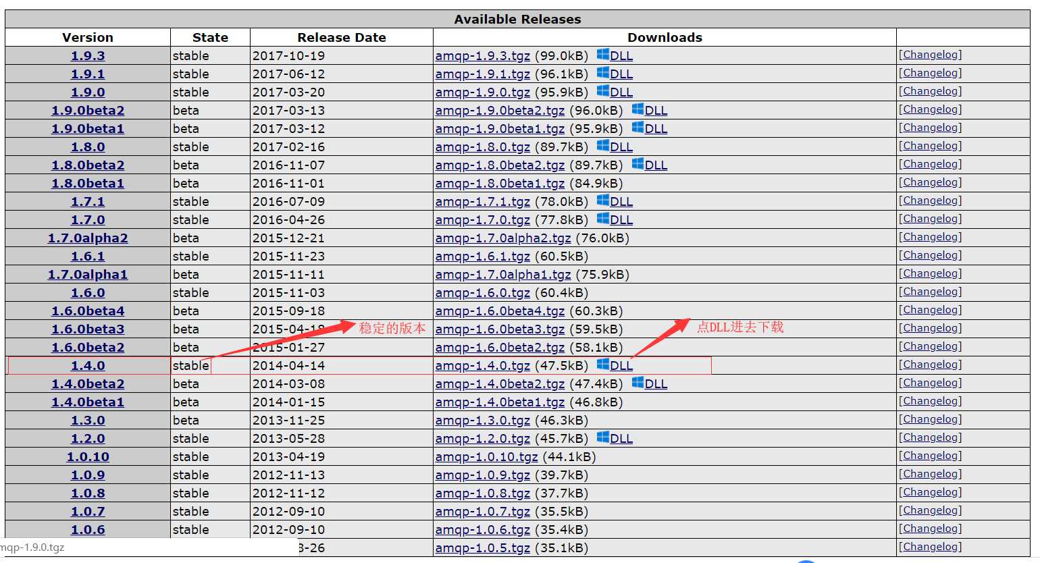Click the Windows DLL icon for amqp-1.9.3
1040x563 pixels.
(602, 55)
